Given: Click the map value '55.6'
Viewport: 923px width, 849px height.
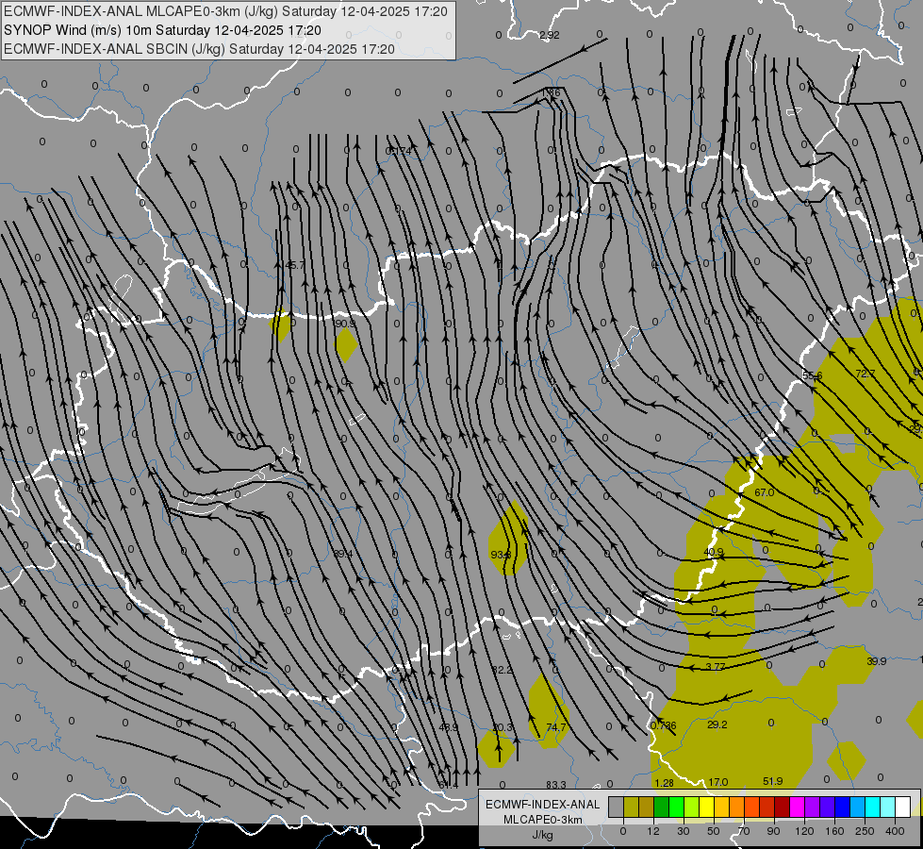Looking at the screenshot, I should (813, 375).
